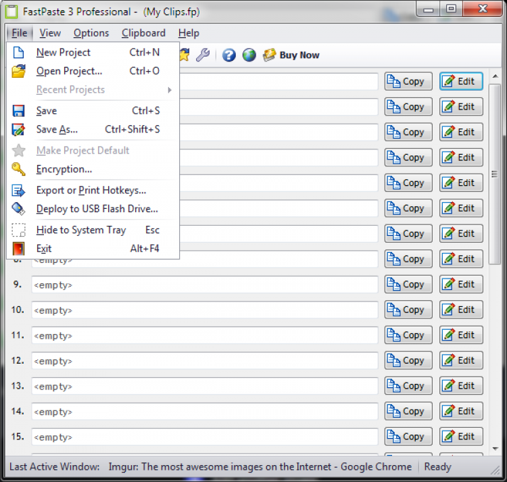The height and width of the screenshot is (482, 507).
Task: Open the Help menu
Action: [x=189, y=33]
